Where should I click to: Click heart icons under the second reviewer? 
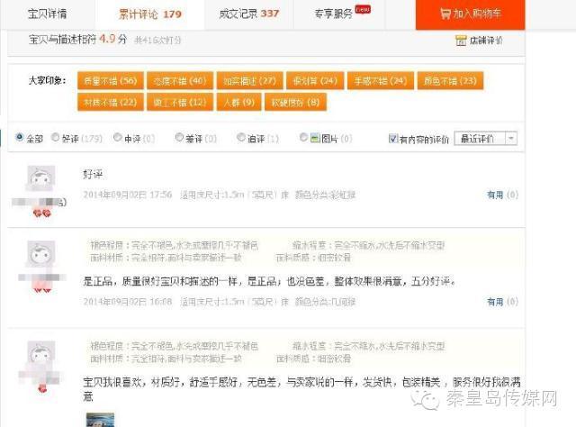tap(42, 288)
